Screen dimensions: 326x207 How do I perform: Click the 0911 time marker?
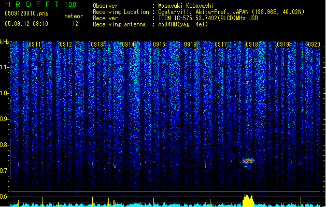35,45
